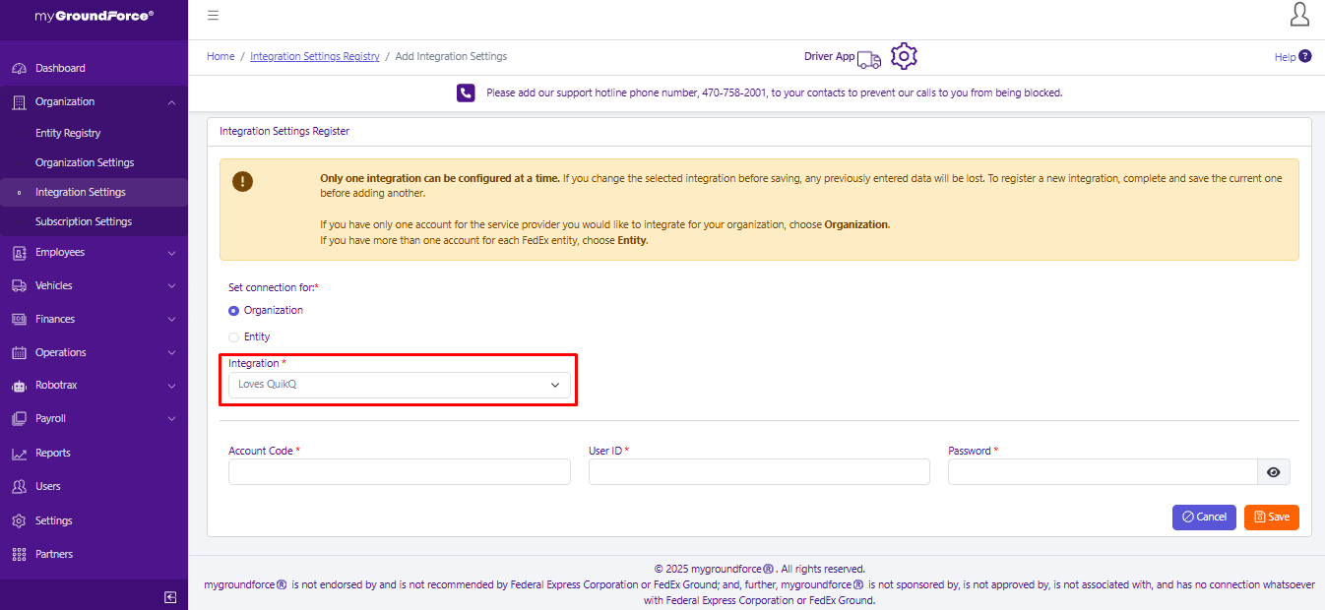Click the Help link text
Screen dimensions: 1325x610
1285,57
